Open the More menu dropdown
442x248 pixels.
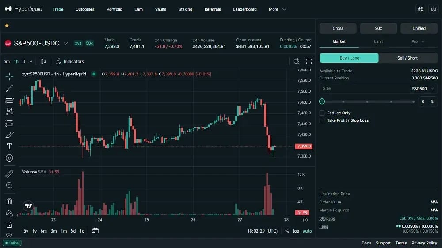(278, 9)
